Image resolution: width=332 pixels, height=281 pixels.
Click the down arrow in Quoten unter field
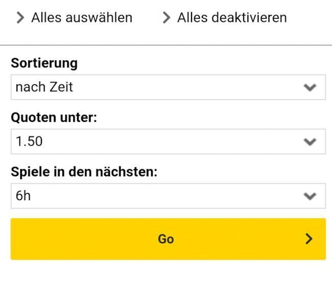pos(310,142)
